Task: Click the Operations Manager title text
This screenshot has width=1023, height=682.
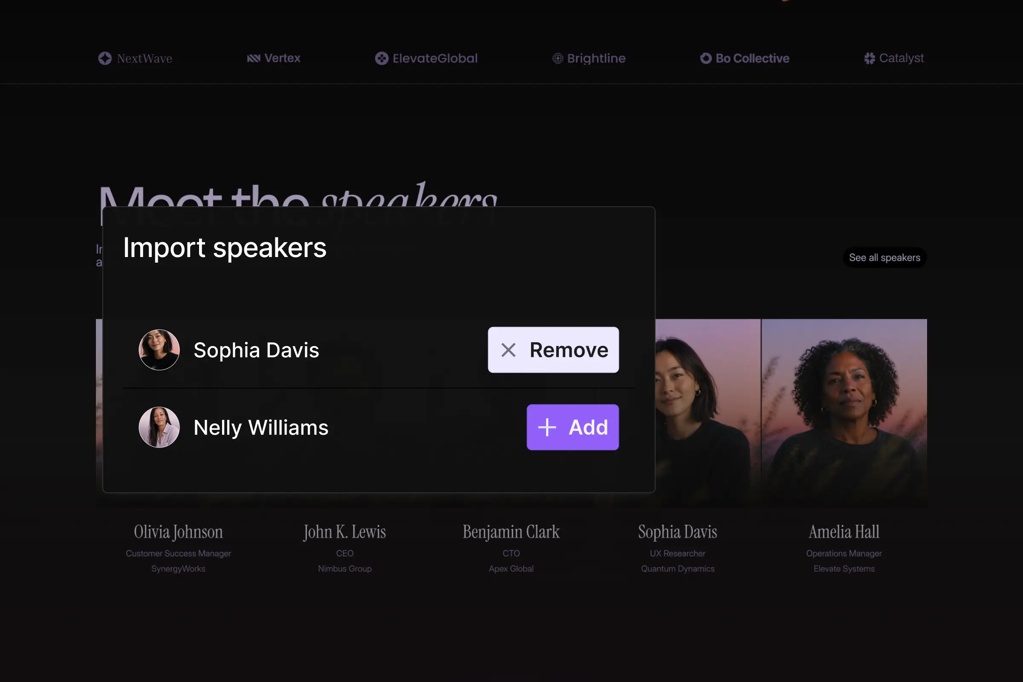Action: (x=844, y=553)
